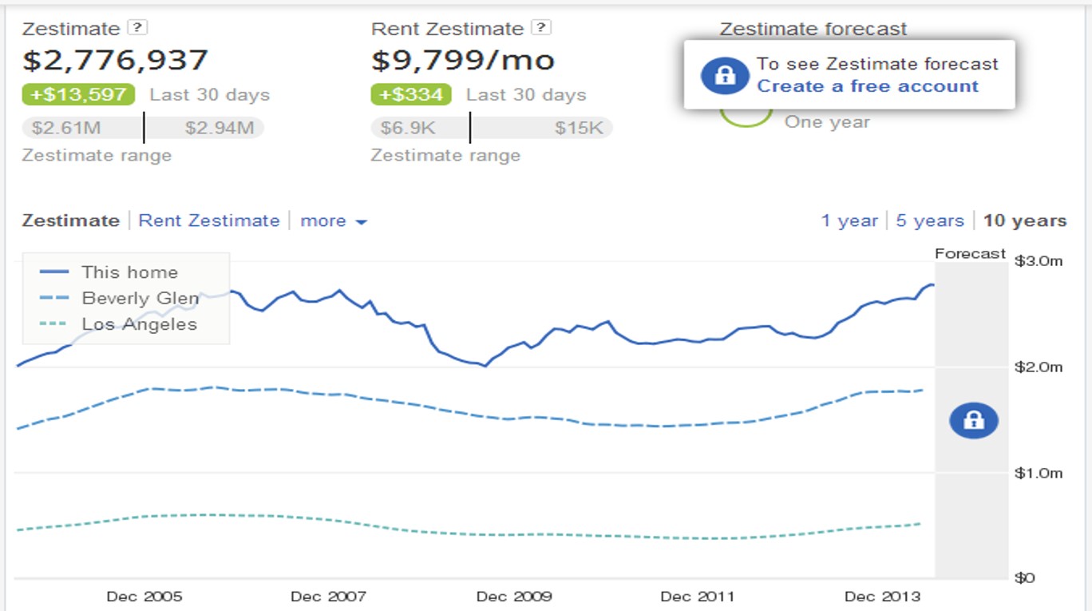Click the lock icon in forecast popup
Screen dimensions: 1092x611
coord(724,75)
